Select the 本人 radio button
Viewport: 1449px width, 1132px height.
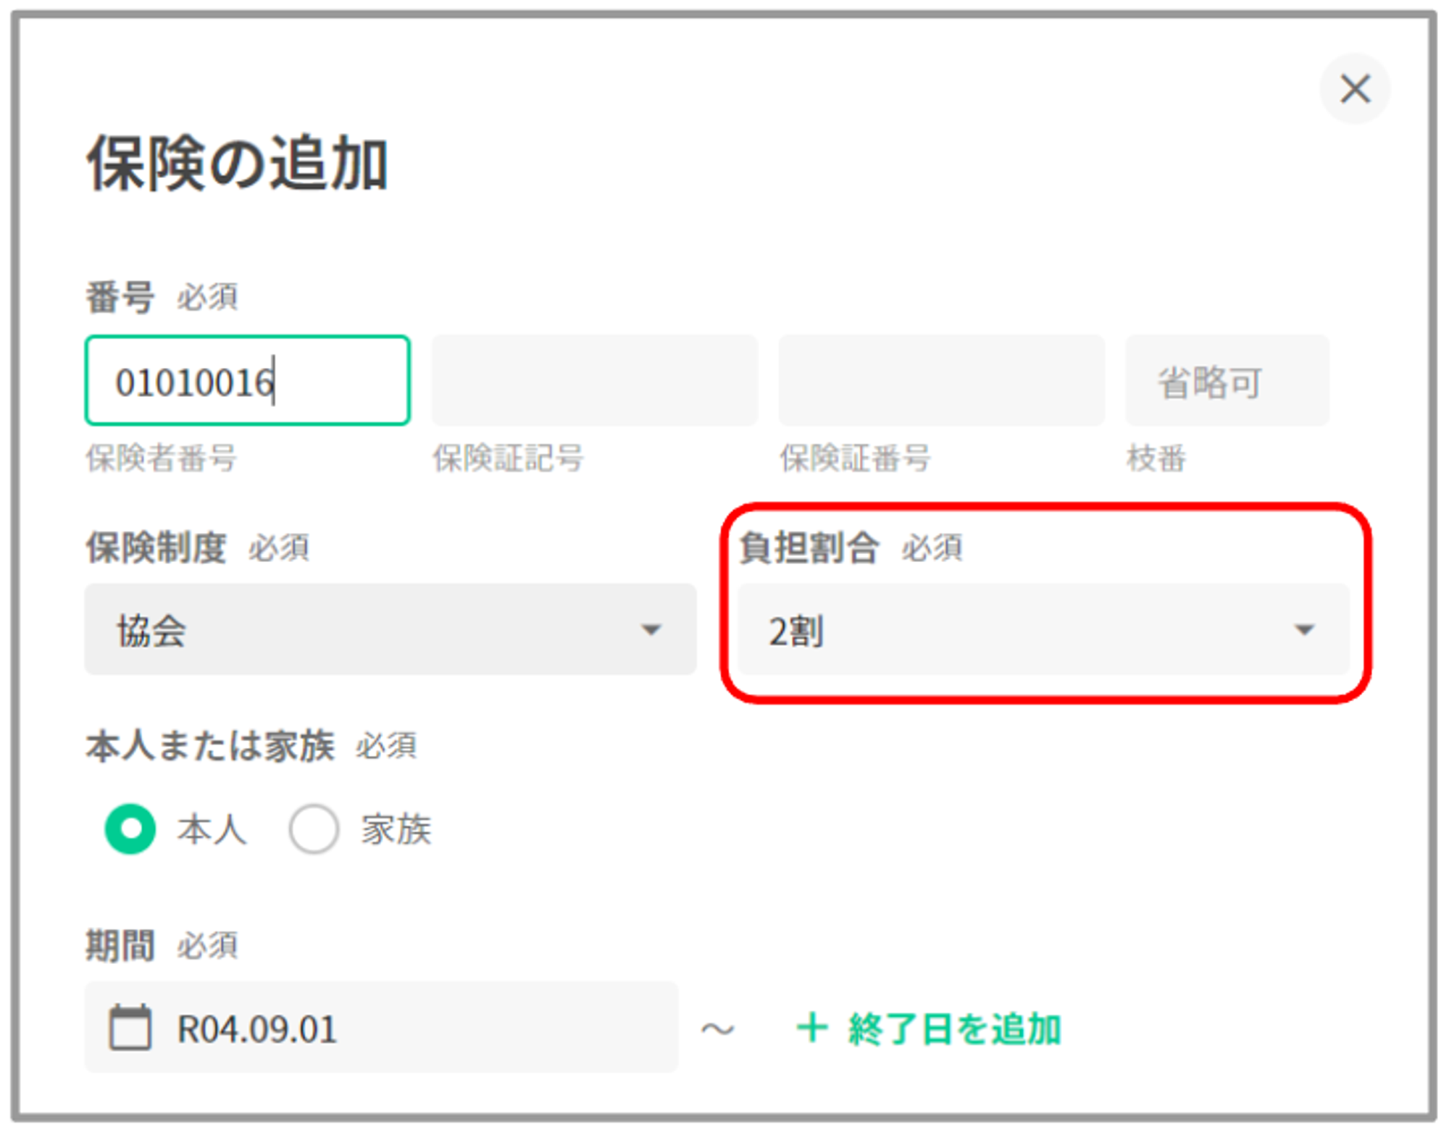(x=130, y=829)
